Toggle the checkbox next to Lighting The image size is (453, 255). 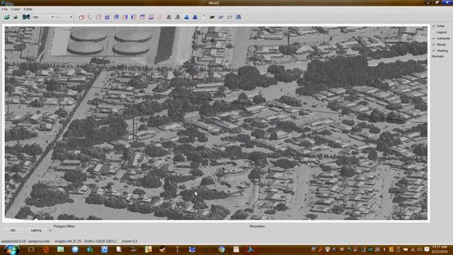coord(50,230)
